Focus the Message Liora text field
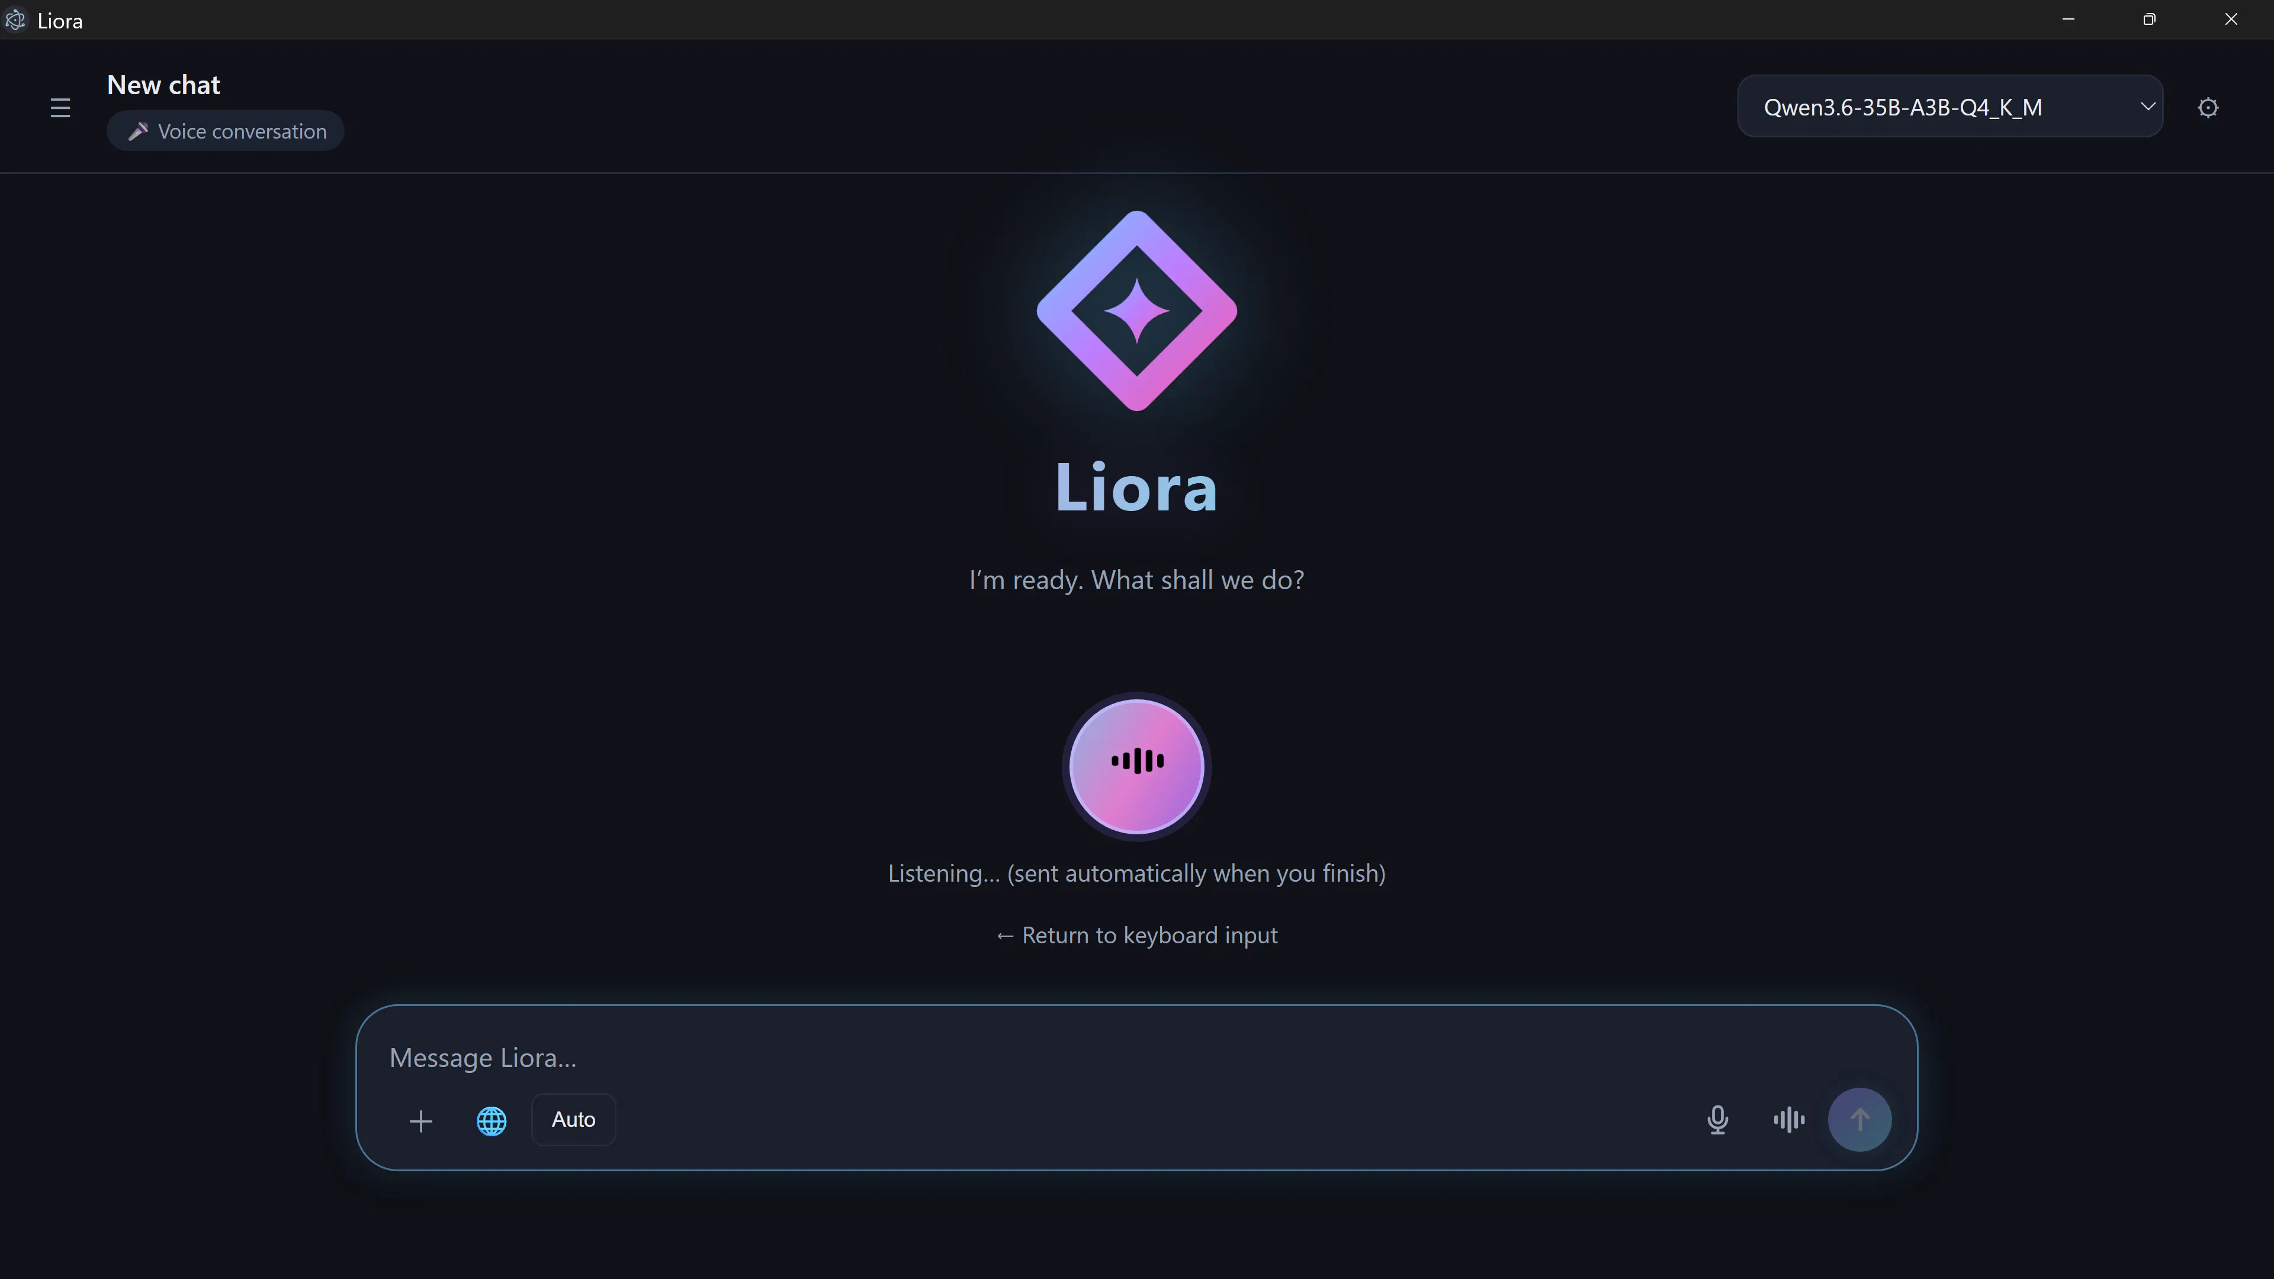 1136,1058
